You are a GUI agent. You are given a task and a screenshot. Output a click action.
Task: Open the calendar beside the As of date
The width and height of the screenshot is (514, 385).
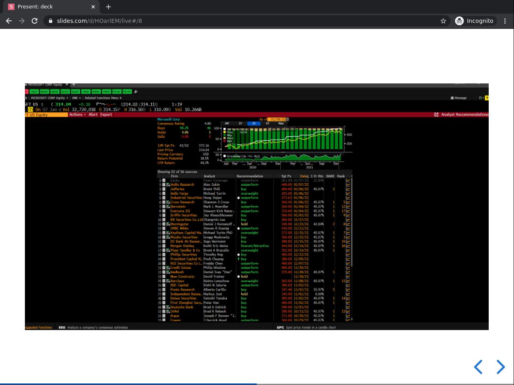point(288,120)
